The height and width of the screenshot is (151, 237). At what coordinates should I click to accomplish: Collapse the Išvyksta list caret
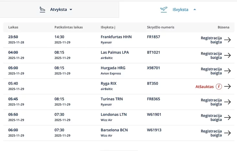point(195,10)
